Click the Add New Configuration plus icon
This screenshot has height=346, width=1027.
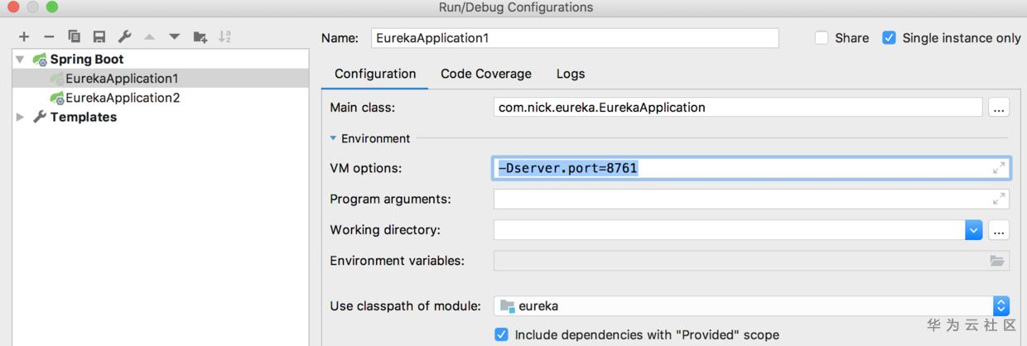(24, 36)
